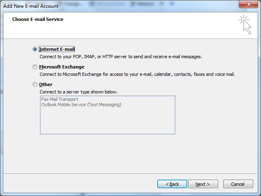The image size is (261, 196).
Task: Choose the Microsoft Exchange radio option
Action: pyautogui.click(x=35, y=67)
